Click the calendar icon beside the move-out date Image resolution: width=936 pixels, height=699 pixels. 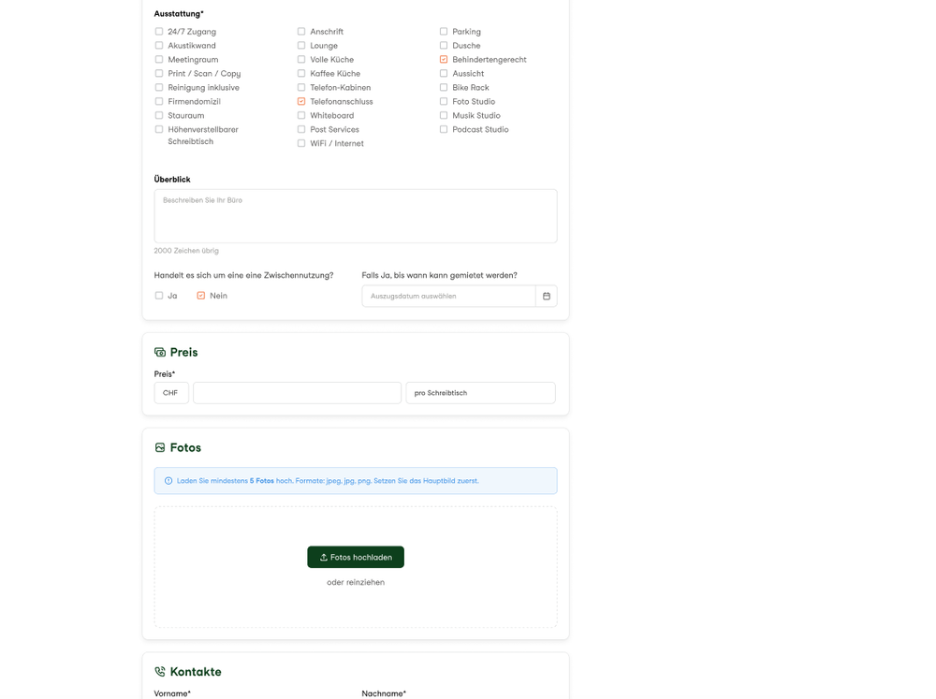[x=547, y=296]
